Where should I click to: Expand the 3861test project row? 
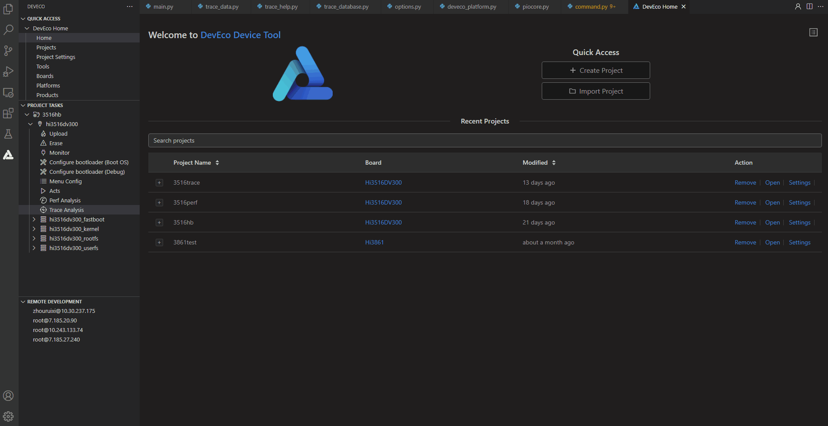(159, 243)
